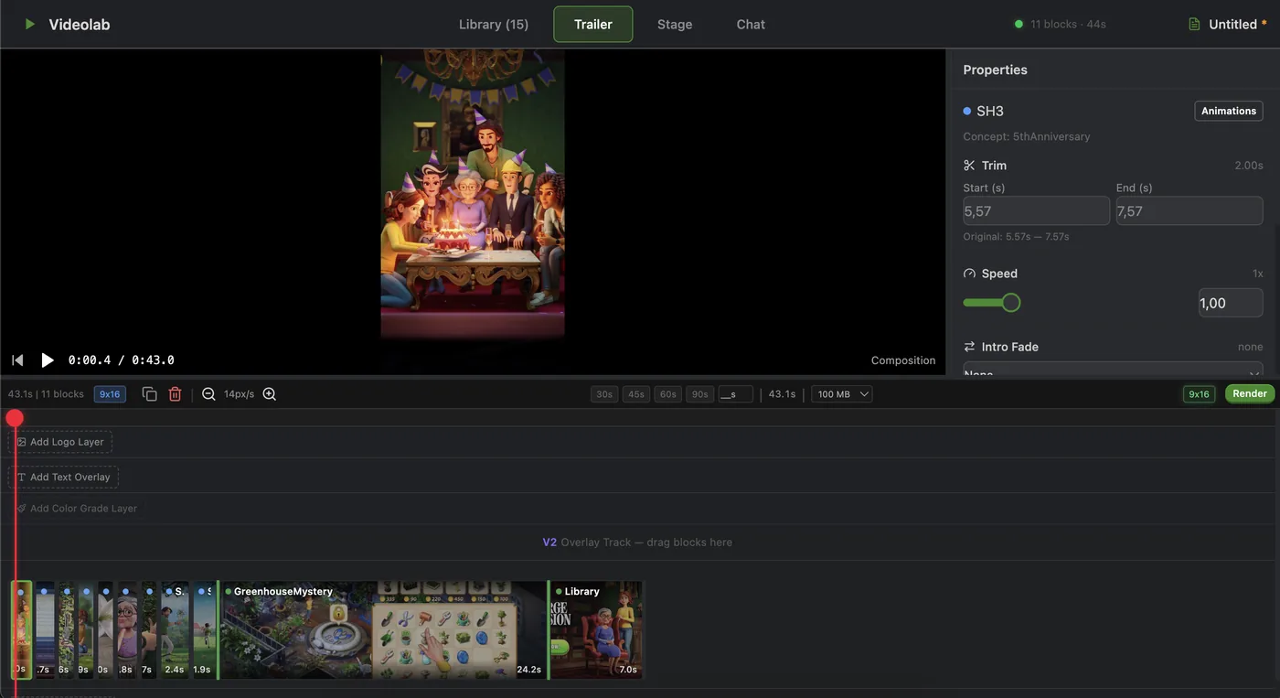Select the 1.9s clip in the timeline

coord(203,629)
